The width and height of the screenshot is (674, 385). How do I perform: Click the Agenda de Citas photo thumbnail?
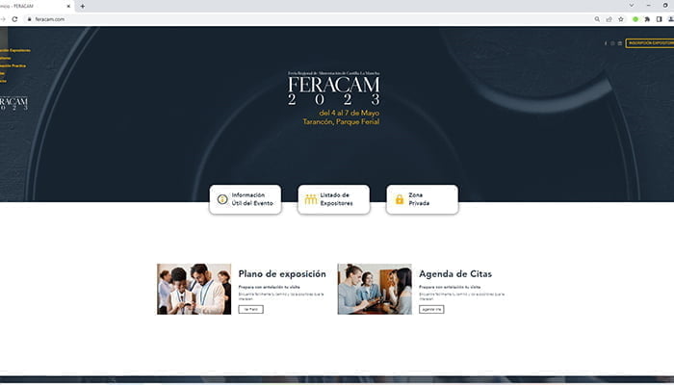tap(375, 289)
